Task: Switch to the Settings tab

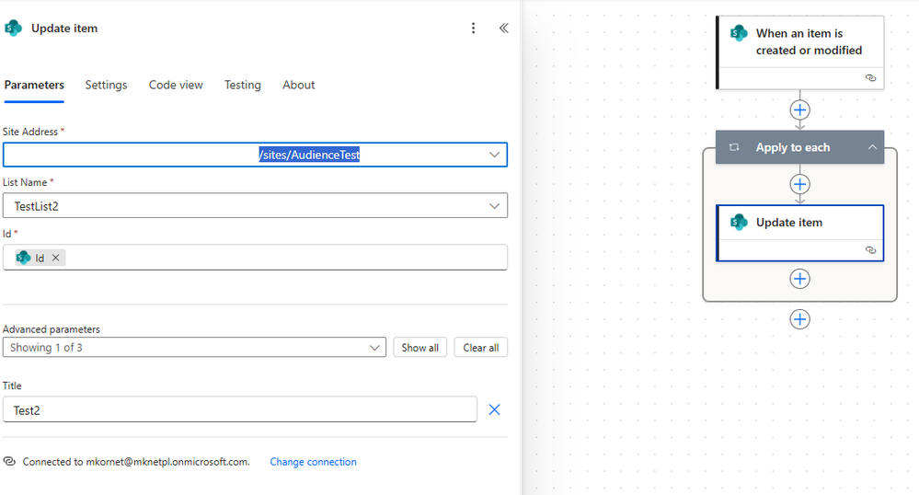Action: point(106,85)
